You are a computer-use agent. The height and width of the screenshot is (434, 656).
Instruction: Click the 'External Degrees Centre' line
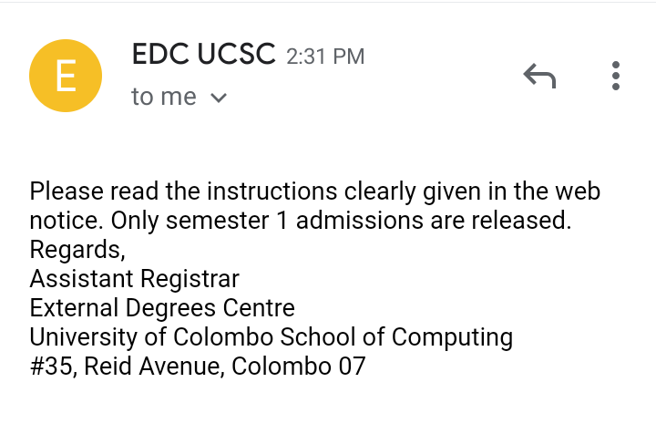point(162,308)
